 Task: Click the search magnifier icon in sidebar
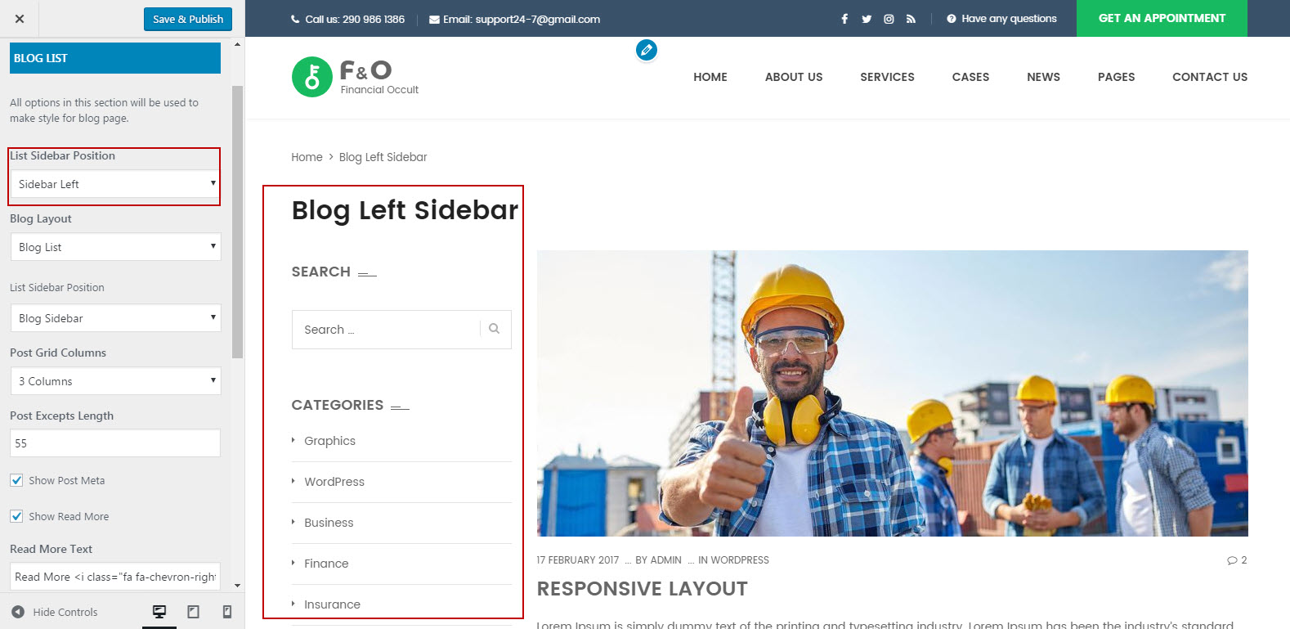point(495,329)
